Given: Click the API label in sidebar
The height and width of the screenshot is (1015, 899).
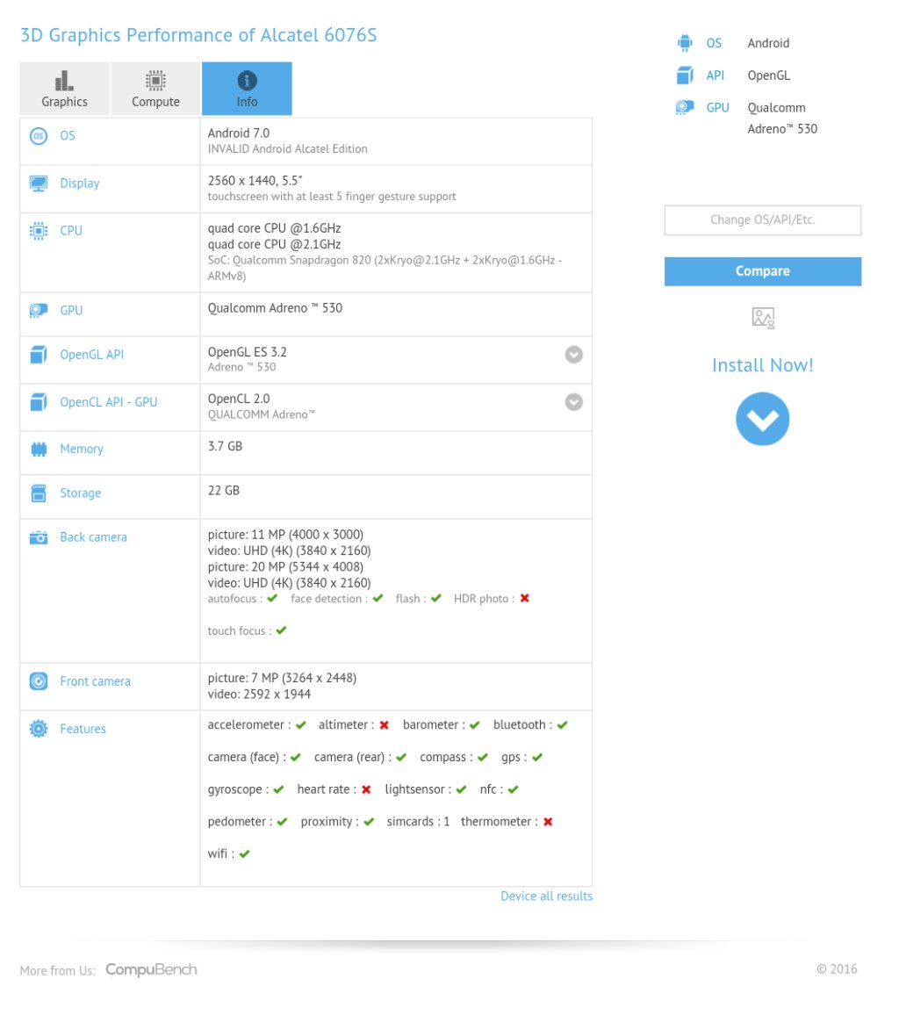Looking at the screenshot, I should [x=716, y=76].
